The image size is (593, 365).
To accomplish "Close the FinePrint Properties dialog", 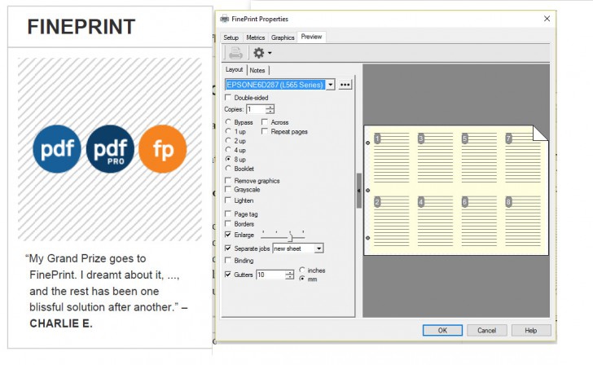I will pyautogui.click(x=547, y=19).
